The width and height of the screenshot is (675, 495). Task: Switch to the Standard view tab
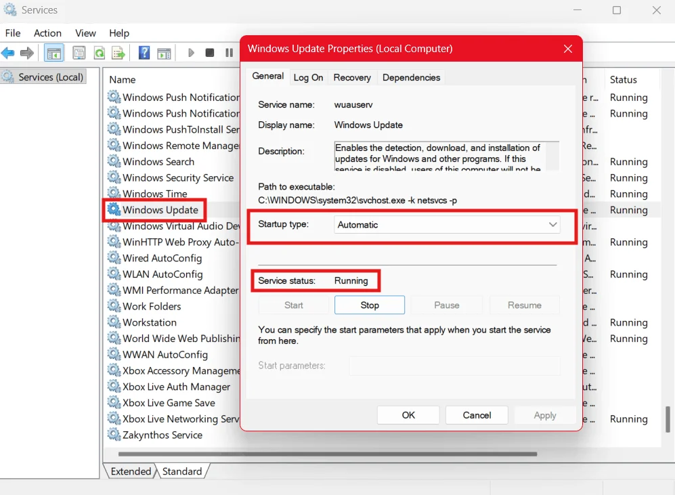(x=182, y=471)
